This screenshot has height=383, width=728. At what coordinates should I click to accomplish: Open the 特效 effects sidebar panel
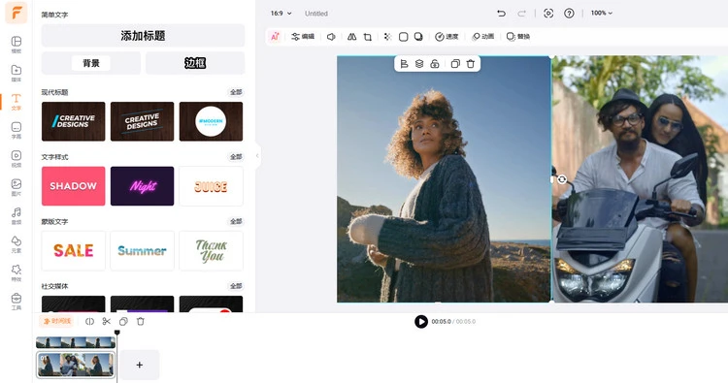tap(16, 273)
